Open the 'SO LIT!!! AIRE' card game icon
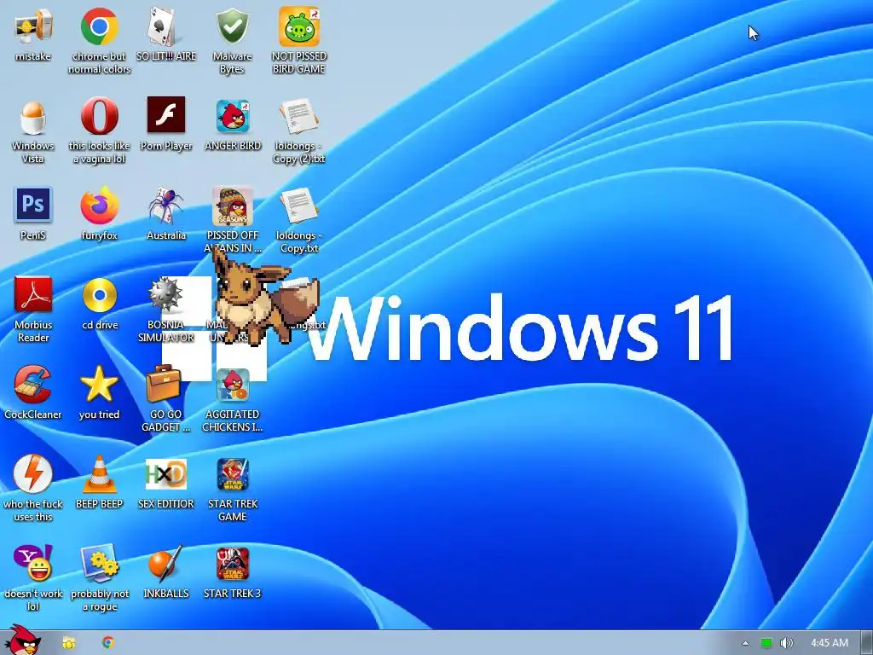Viewport: 873px width, 655px height. point(166,26)
